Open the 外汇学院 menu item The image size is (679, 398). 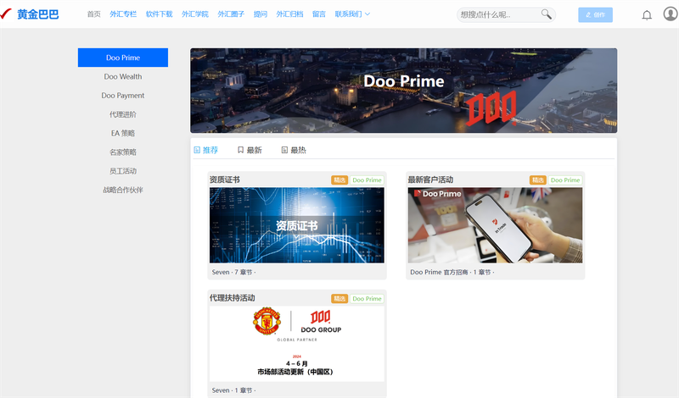coord(195,14)
